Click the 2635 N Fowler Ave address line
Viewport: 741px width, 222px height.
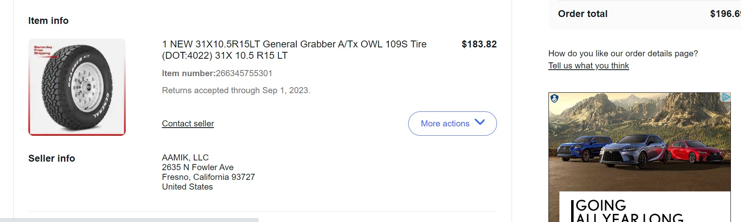(197, 167)
